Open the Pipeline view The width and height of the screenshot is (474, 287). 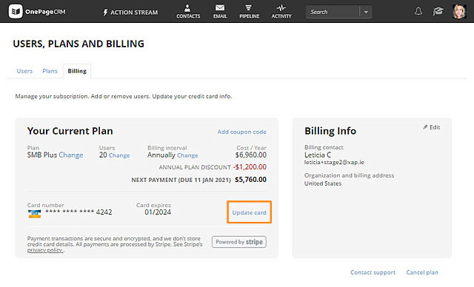(x=249, y=12)
